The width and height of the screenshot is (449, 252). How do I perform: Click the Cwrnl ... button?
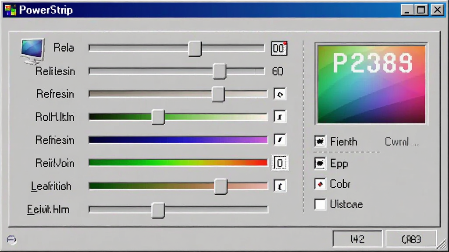pyautogui.click(x=402, y=142)
